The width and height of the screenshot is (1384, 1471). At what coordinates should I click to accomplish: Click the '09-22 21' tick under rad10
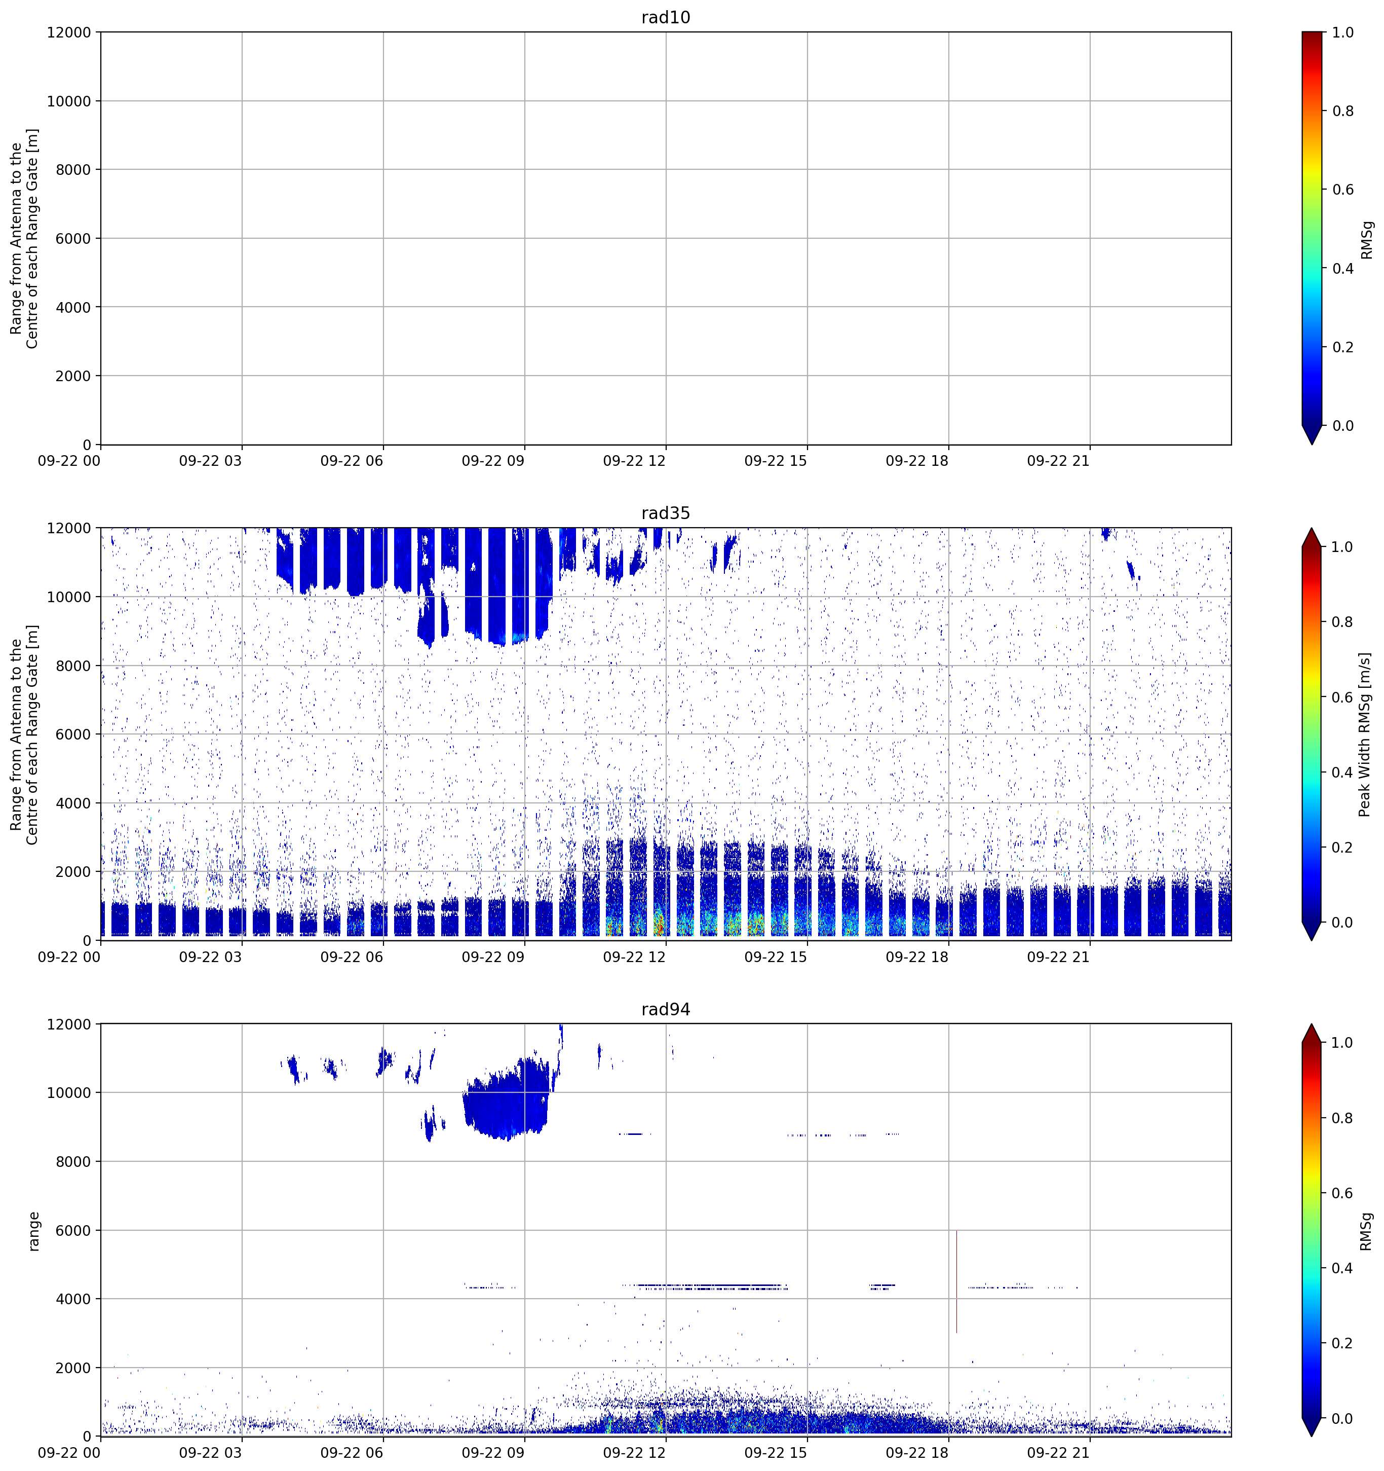coord(1059,461)
